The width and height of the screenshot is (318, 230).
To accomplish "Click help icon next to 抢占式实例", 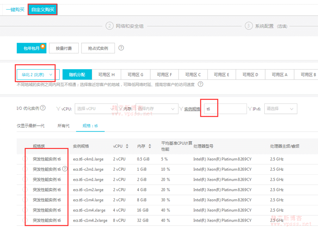I will pyautogui.click(x=121, y=48).
